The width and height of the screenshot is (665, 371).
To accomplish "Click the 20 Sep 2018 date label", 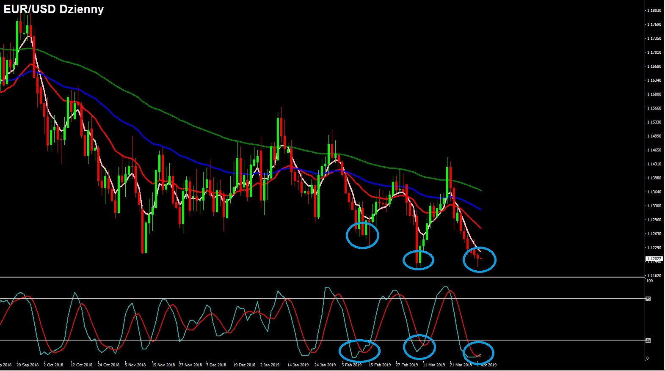I will pos(27,365).
